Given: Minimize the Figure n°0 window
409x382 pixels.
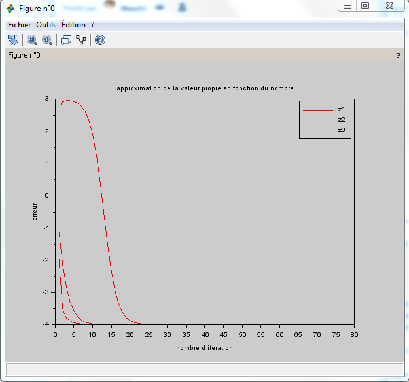Looking at the screenshot, I should (x=347, y=6).
